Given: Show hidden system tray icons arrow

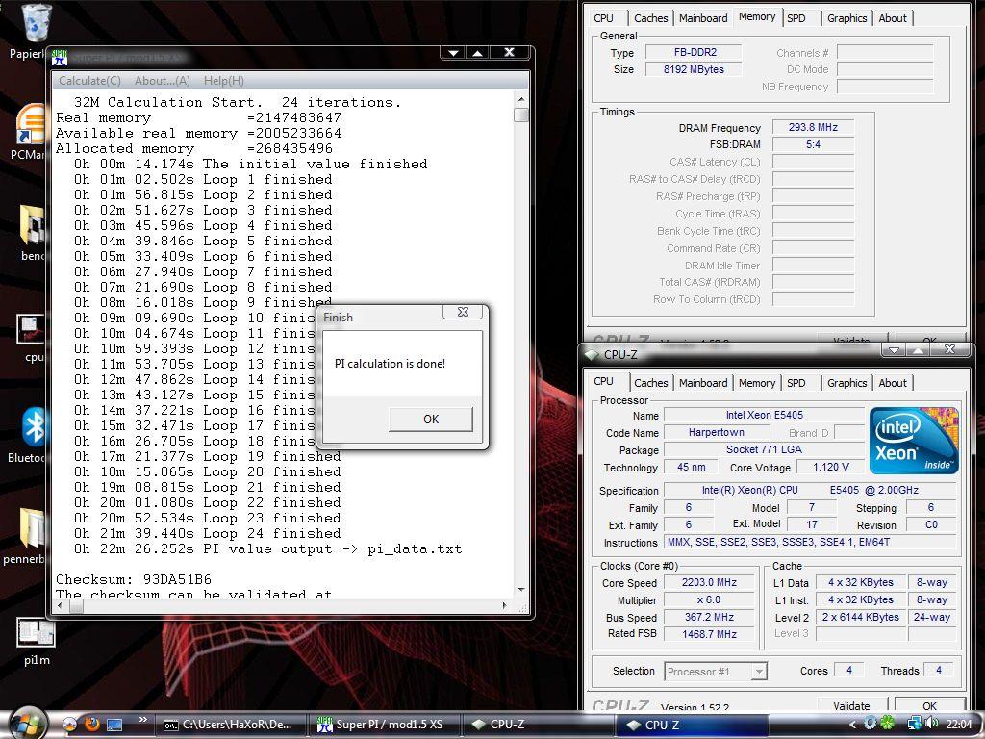Looking at the screenshot, I should click(852, 725).
